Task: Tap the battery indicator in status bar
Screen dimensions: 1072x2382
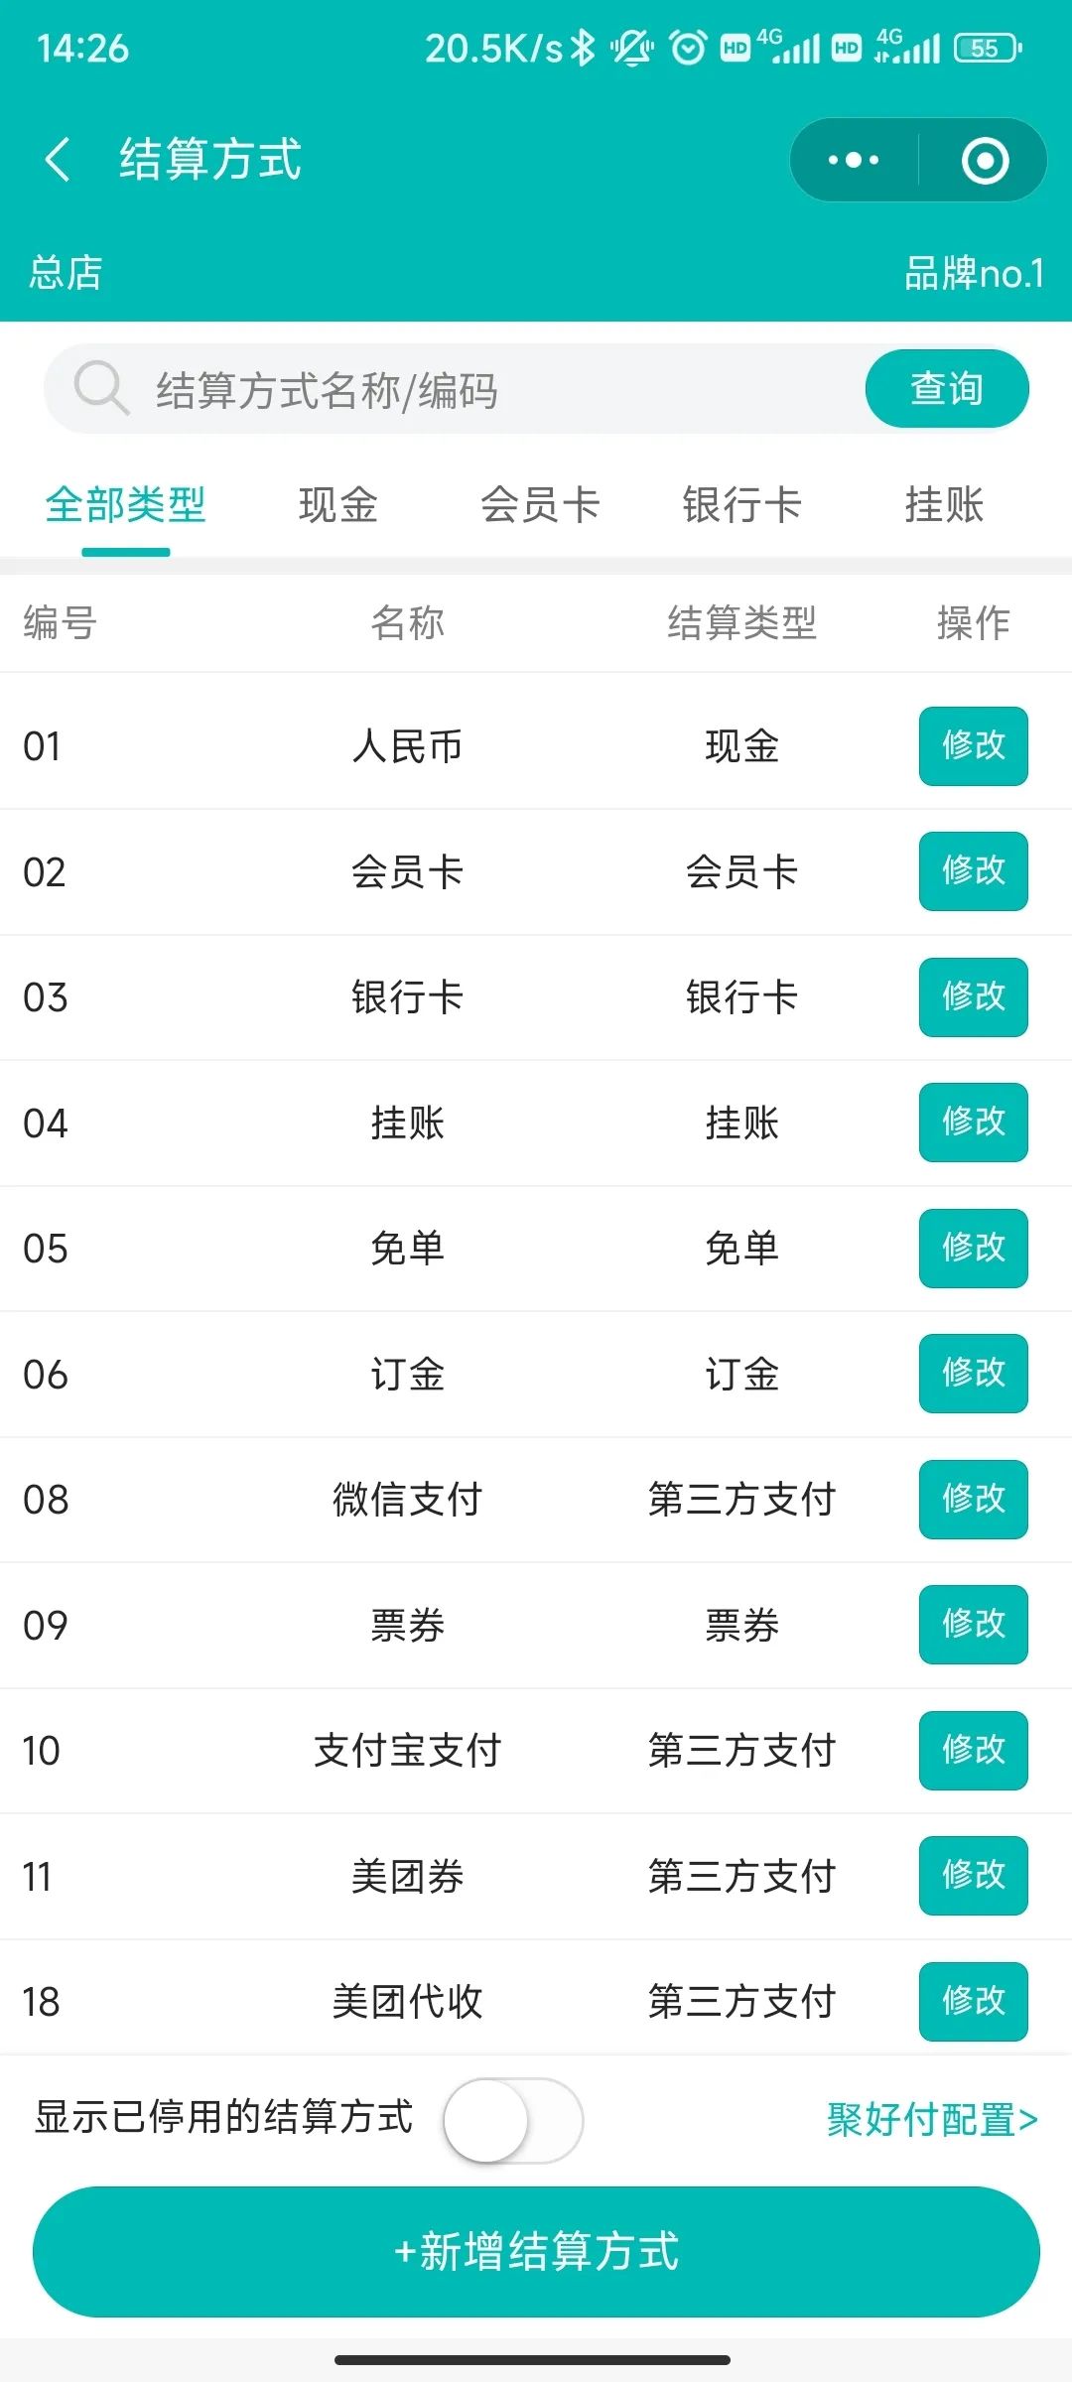Action: 987,48
